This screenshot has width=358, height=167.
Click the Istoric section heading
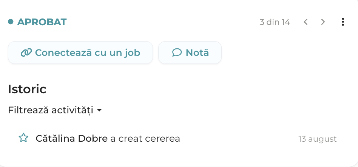27,89
